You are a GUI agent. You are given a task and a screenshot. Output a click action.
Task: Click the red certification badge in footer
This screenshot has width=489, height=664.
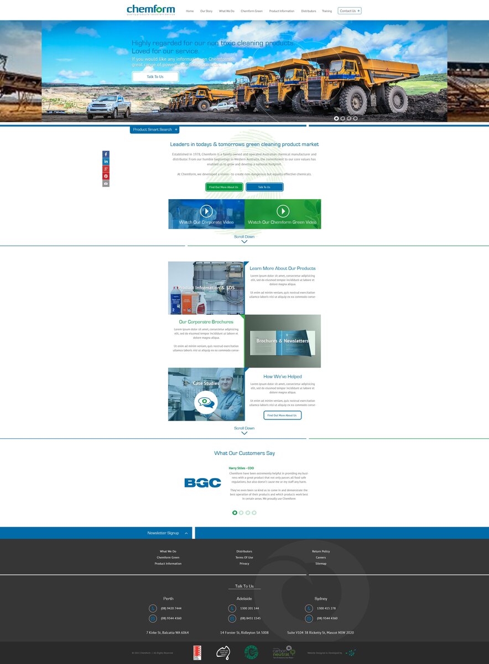click(197, 653)
